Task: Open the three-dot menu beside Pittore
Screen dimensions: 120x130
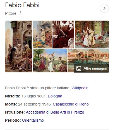Action: pos(21,13)
